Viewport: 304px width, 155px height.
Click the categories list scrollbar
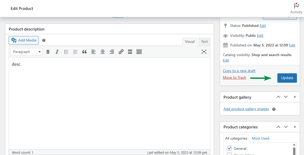tap(294, 151)
